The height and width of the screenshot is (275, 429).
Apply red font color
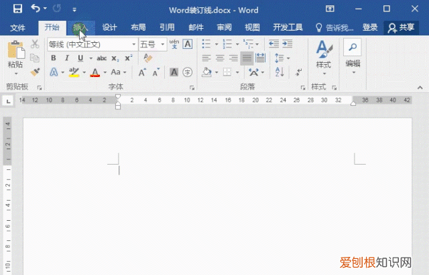[95, 72]
